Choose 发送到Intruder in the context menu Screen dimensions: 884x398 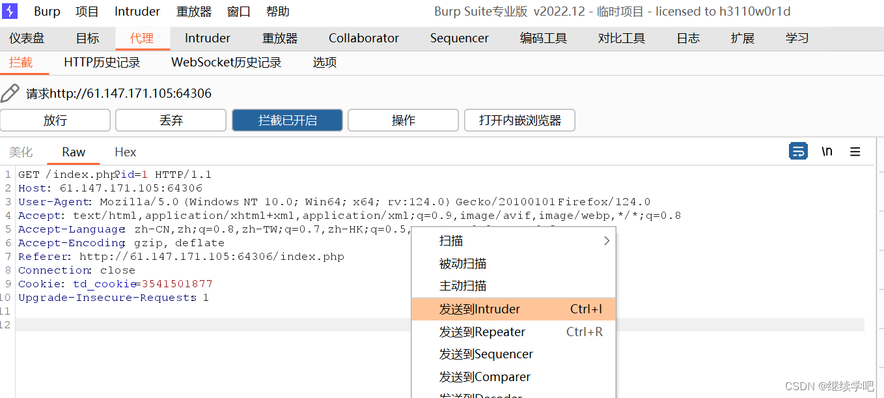[x=514, y=309]
